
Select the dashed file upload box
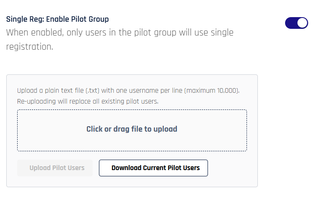click(x=132, y=130)
